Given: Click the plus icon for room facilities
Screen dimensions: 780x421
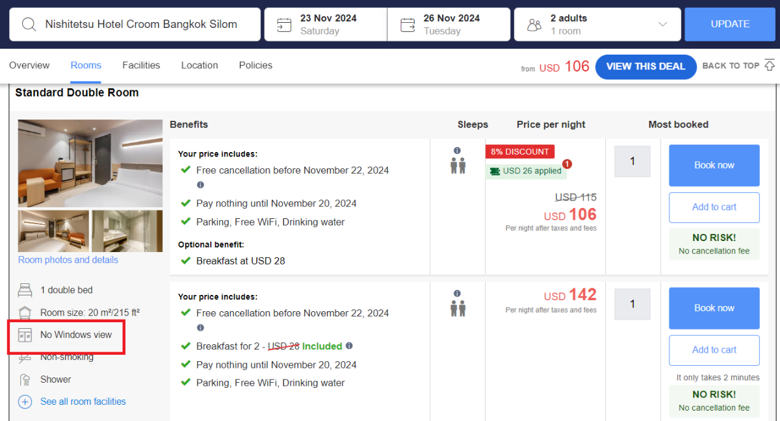Looking at the screenshot, I should [x=25, y=402].
